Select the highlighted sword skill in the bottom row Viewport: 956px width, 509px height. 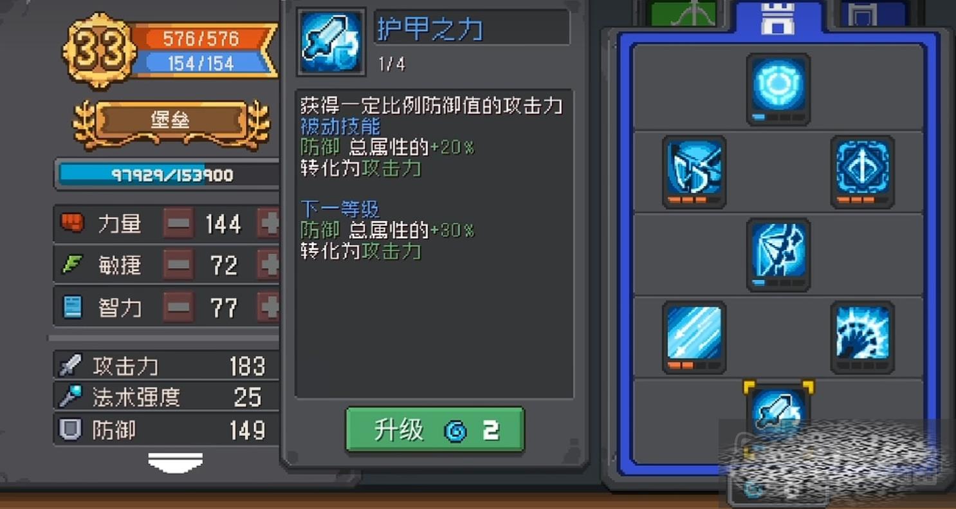[778, 412]
